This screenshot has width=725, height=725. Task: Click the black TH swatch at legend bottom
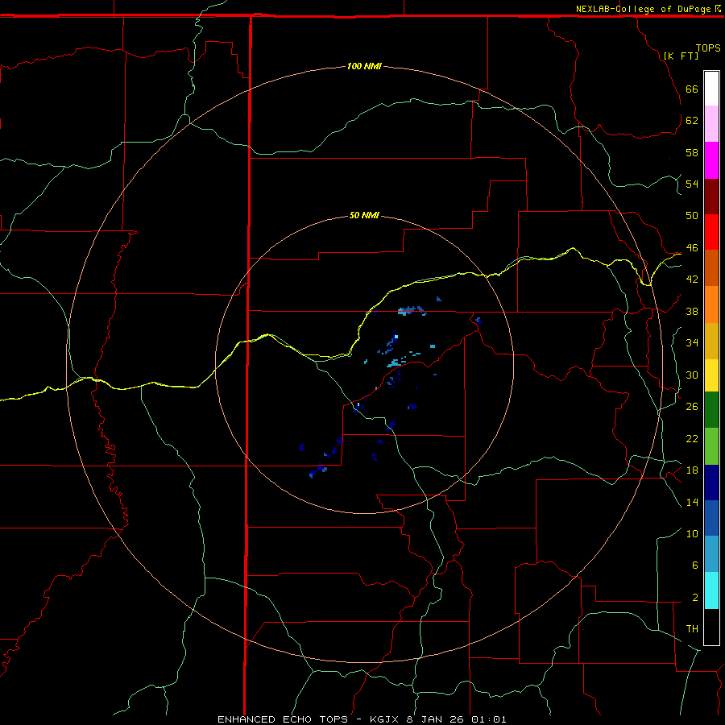711,627
